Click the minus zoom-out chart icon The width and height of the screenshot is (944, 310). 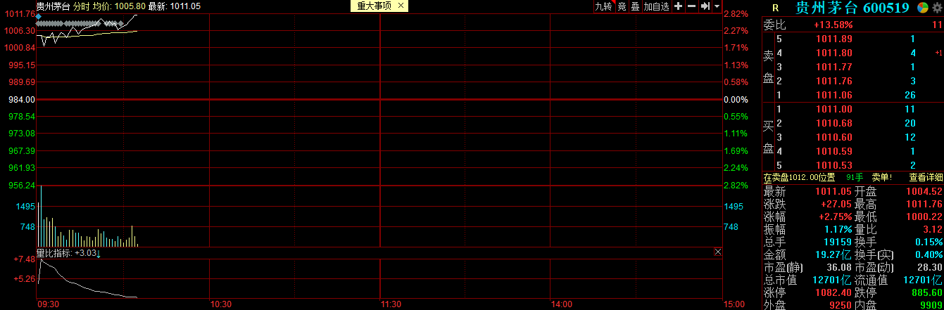point(691,6)
